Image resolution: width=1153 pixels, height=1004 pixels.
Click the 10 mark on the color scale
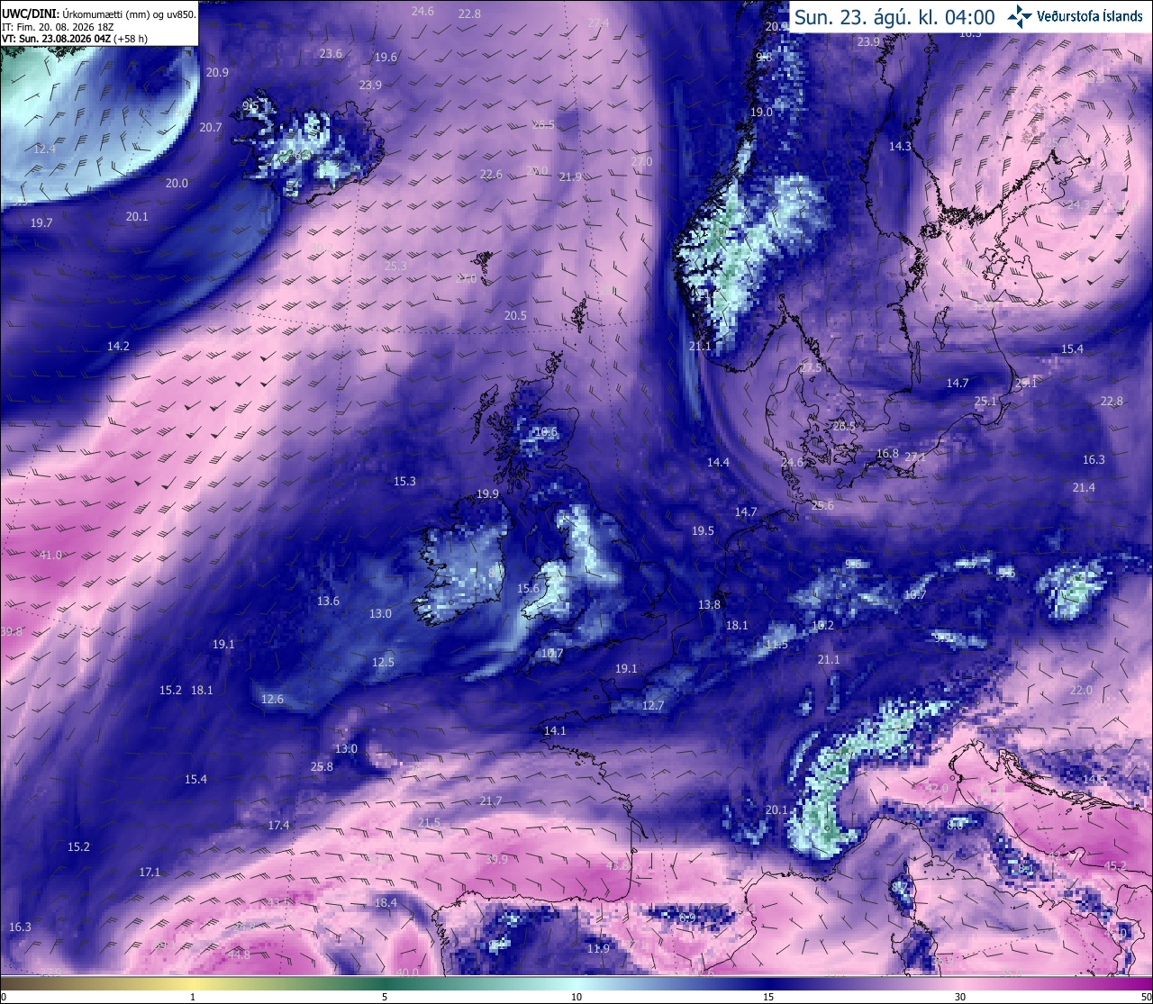[576, 997]
